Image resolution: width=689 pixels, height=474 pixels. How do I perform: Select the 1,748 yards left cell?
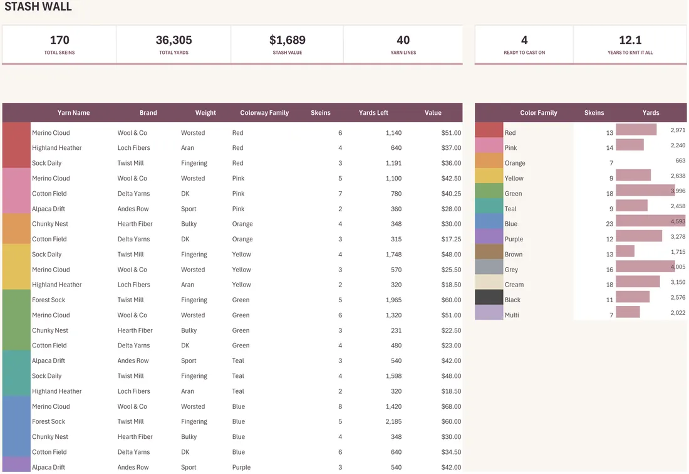(393, 254)
